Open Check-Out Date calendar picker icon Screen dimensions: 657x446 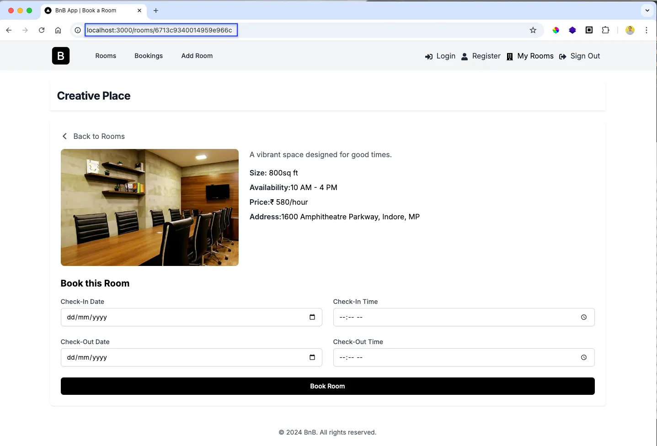tap(312, 357)
